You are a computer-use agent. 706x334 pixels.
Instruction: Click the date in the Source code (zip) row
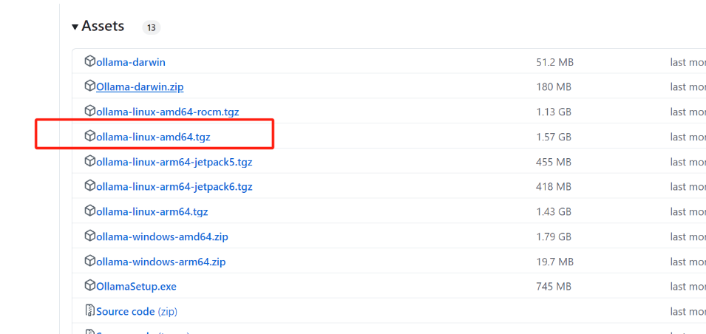click(688, 311)
